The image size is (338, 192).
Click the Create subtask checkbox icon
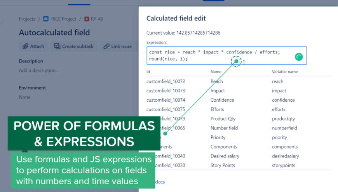[57, 46]
